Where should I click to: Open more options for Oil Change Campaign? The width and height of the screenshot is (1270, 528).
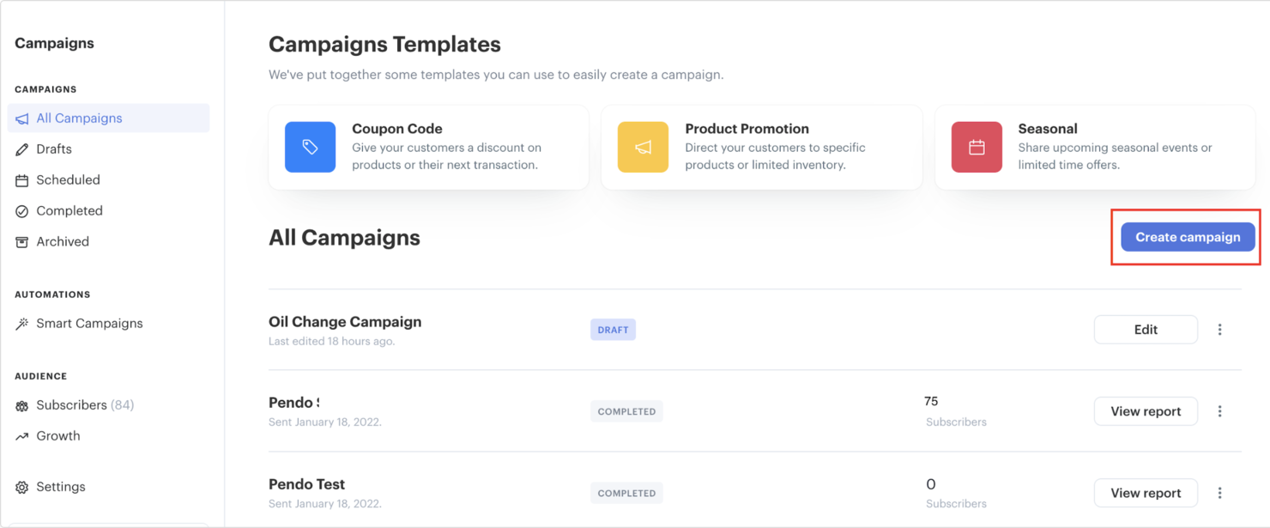pyautogui.click(x=1219, y=330)
